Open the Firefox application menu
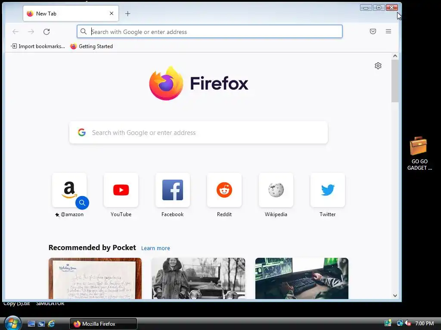 tap(388, 31)
